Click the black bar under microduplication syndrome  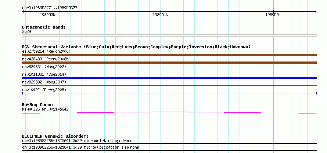click(x=169, y=150)
